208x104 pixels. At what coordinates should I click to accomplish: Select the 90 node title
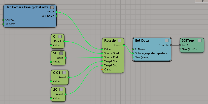pyautogui.click(x=55, y=53)
